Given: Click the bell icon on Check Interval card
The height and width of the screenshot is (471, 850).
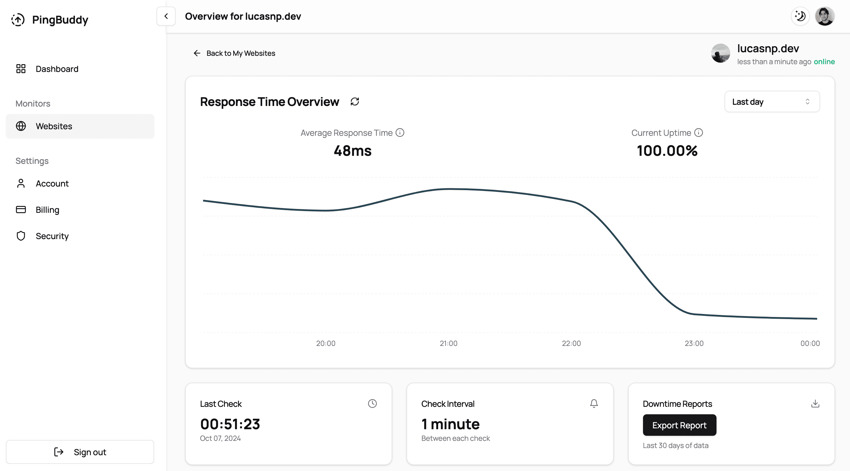Looking at the screenshot, I should tap(594, 404).
